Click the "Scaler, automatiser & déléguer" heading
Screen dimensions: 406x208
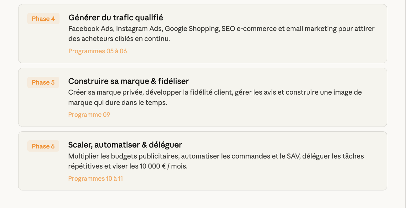pyautogui.click(x=125, y=145)
